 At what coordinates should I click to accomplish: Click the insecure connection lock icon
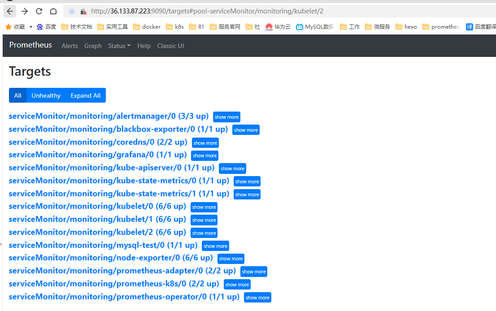83,12
